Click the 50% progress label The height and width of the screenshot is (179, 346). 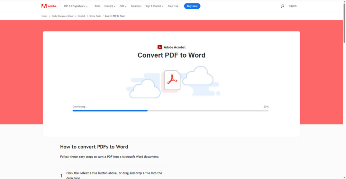(x=266, y=106)
